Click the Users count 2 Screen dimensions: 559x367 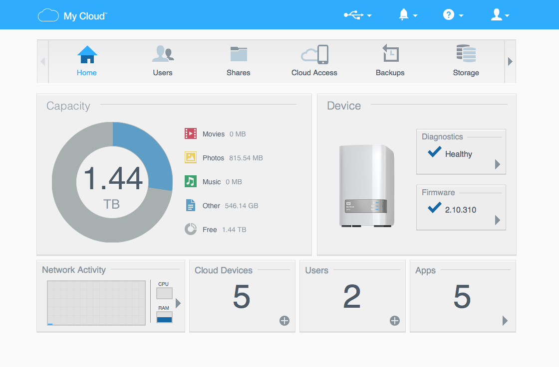[x=352, y=296]
